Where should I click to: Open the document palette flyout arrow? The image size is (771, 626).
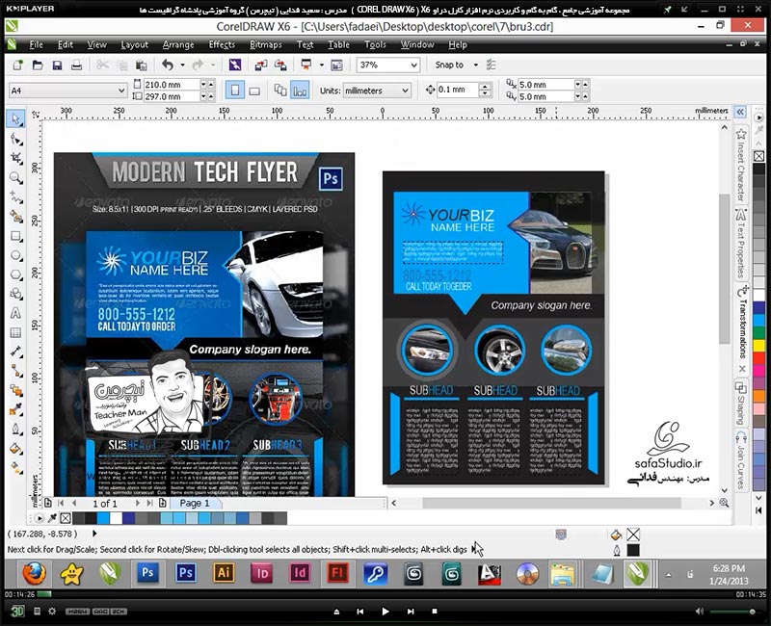click(40, 518)
